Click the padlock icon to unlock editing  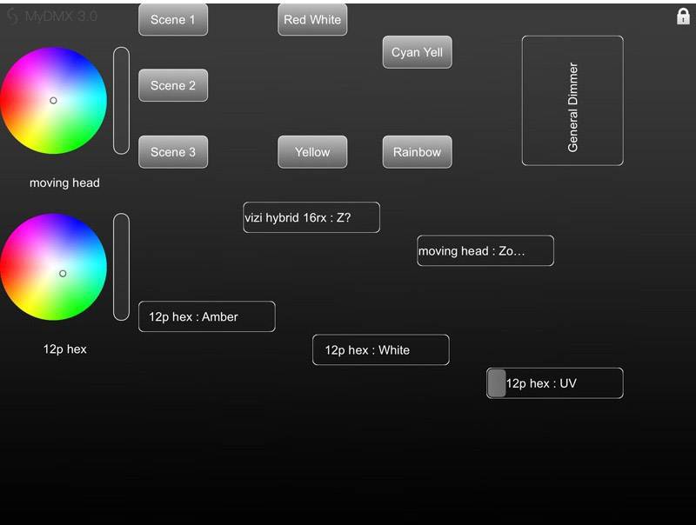pyautogui.click(x=683, y=15)
